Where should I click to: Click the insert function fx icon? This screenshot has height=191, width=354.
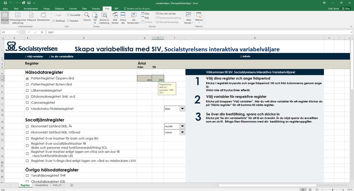pyautogui.click(x=42, y=32)
